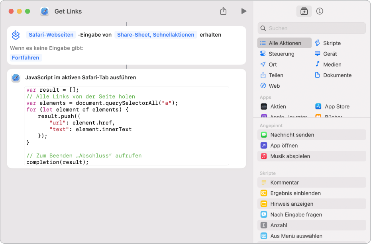The height and width of the screenshot is (244, 371).
Task: Click the Skripte section header in list
Action: click(268, 173)
